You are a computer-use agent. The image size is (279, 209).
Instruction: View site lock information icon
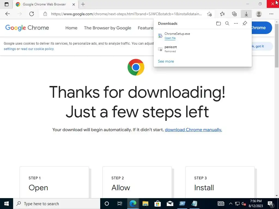click(x=45, y=14)
